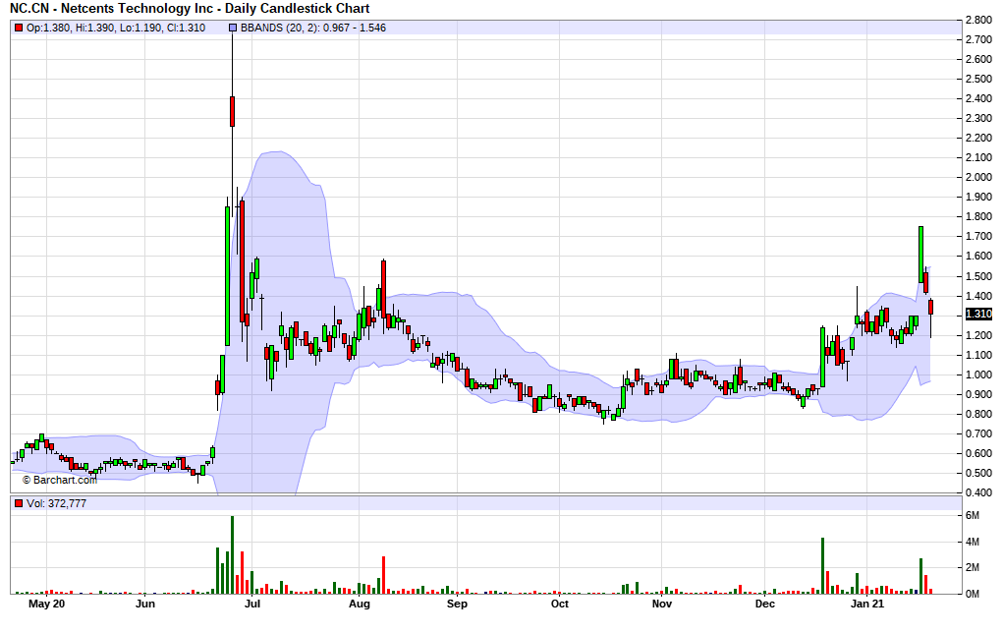Click the red price legend swatch beside Op:1.380
Viewport: 1003px width, 634px height.
(19, 28)
